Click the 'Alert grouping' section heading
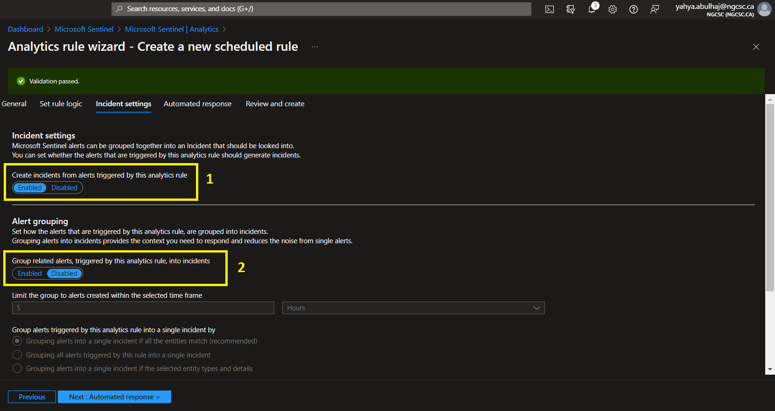Screen dimensions: 775x411 tap(40, 221)
